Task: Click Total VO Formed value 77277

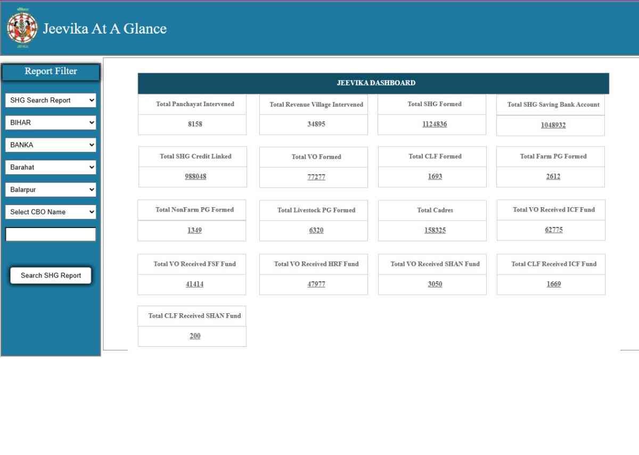Action: coord(316,177)
